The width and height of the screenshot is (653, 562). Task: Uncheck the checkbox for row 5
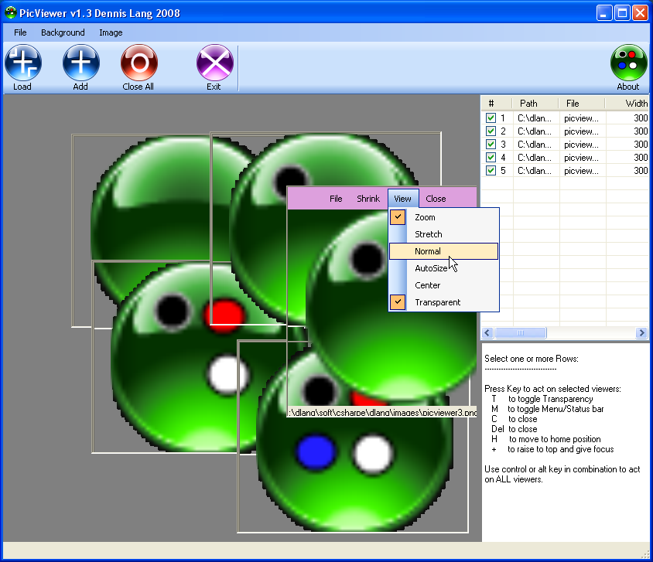(491, 171)
